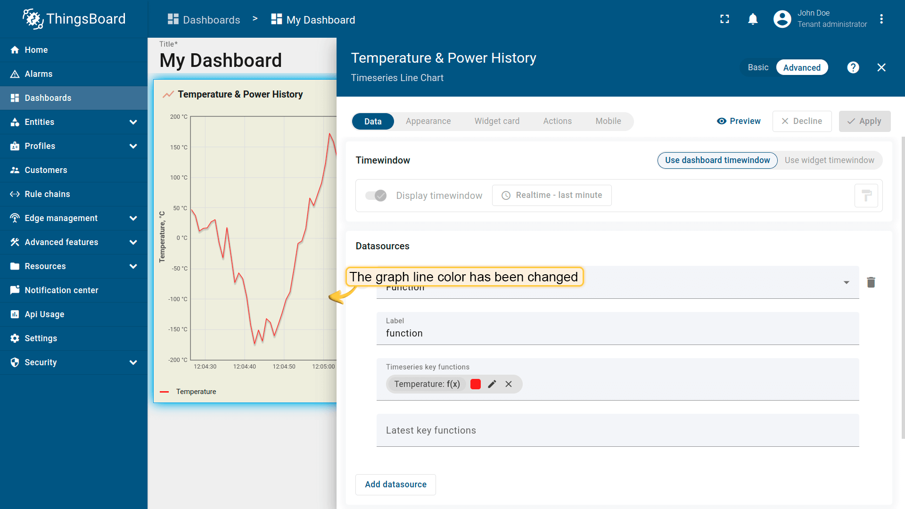Open the Widget card tab

point(497,121)
